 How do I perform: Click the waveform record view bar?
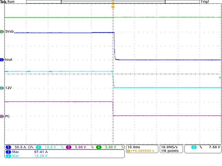click(113, 2)
